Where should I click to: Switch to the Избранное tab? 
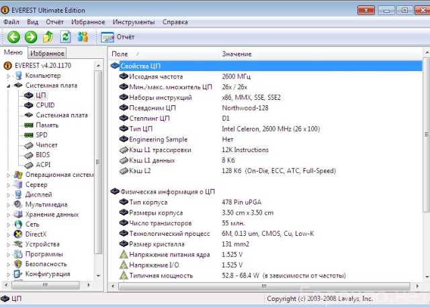[48, 53]
